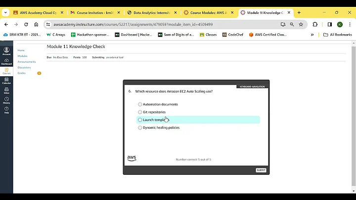Viewport: 356px width, 200px height.
Task: Expand the tab search dropdown
Action: click(x=5, y=13)
